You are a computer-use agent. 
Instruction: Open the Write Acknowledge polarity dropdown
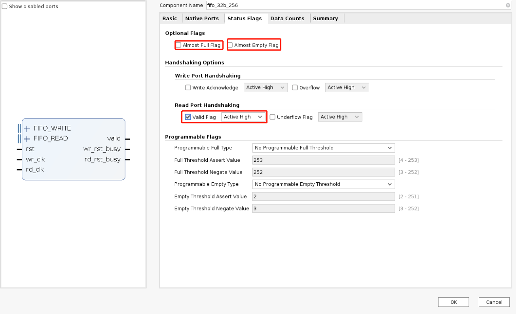pyautogui.click(x=266, y=87)
